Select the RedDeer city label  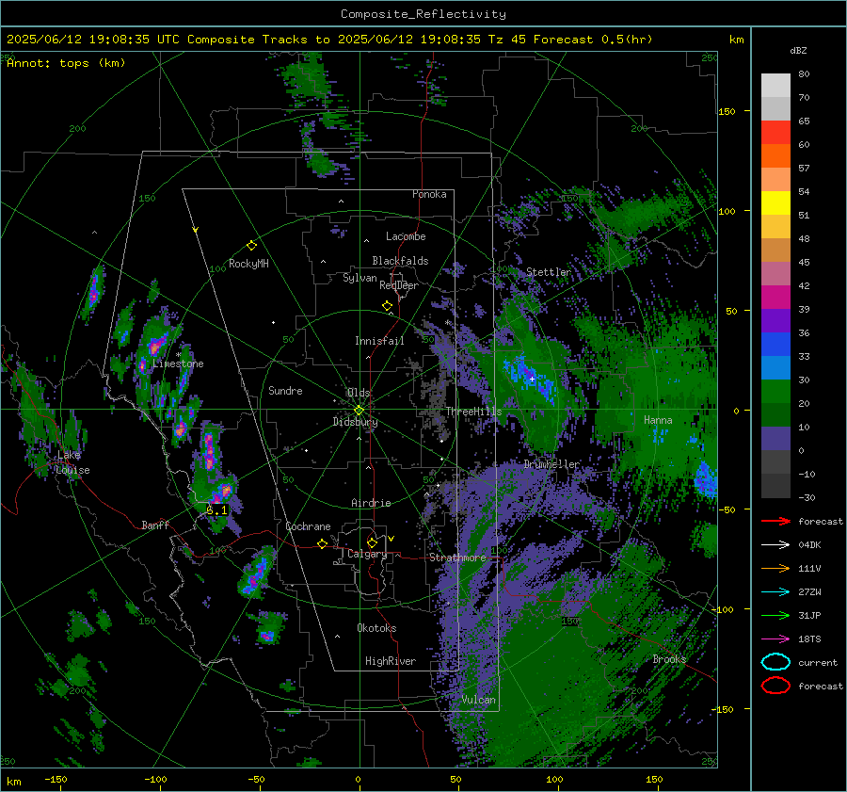point(399,285)
